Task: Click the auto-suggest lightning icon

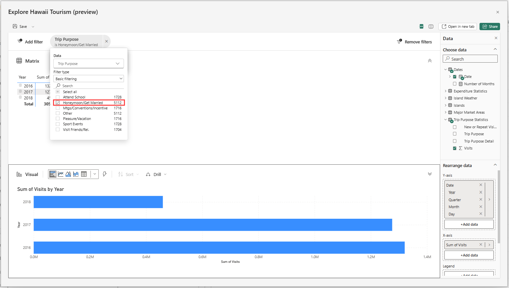Action: pyautogui.click(x=105, y=174)
